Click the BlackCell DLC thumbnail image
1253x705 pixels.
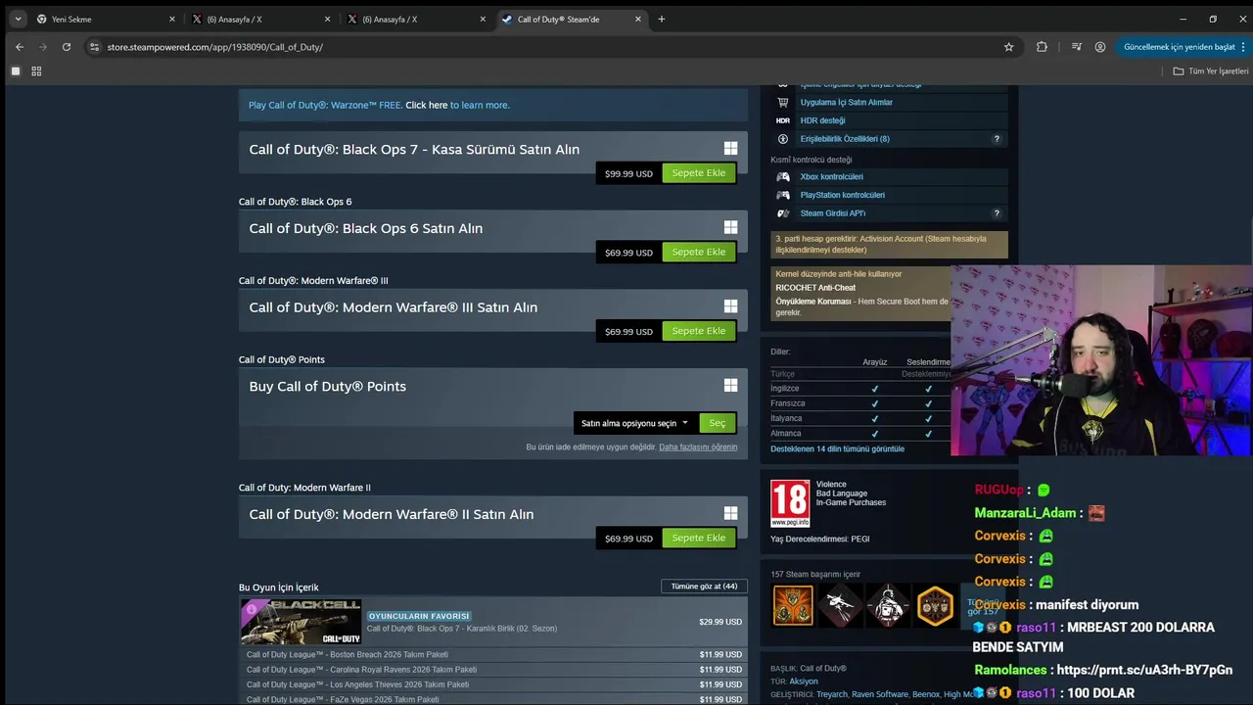click(x=301, y=622)
